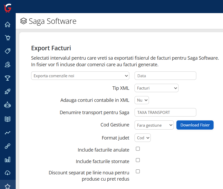Open the bar chart statistics icon

8,159
